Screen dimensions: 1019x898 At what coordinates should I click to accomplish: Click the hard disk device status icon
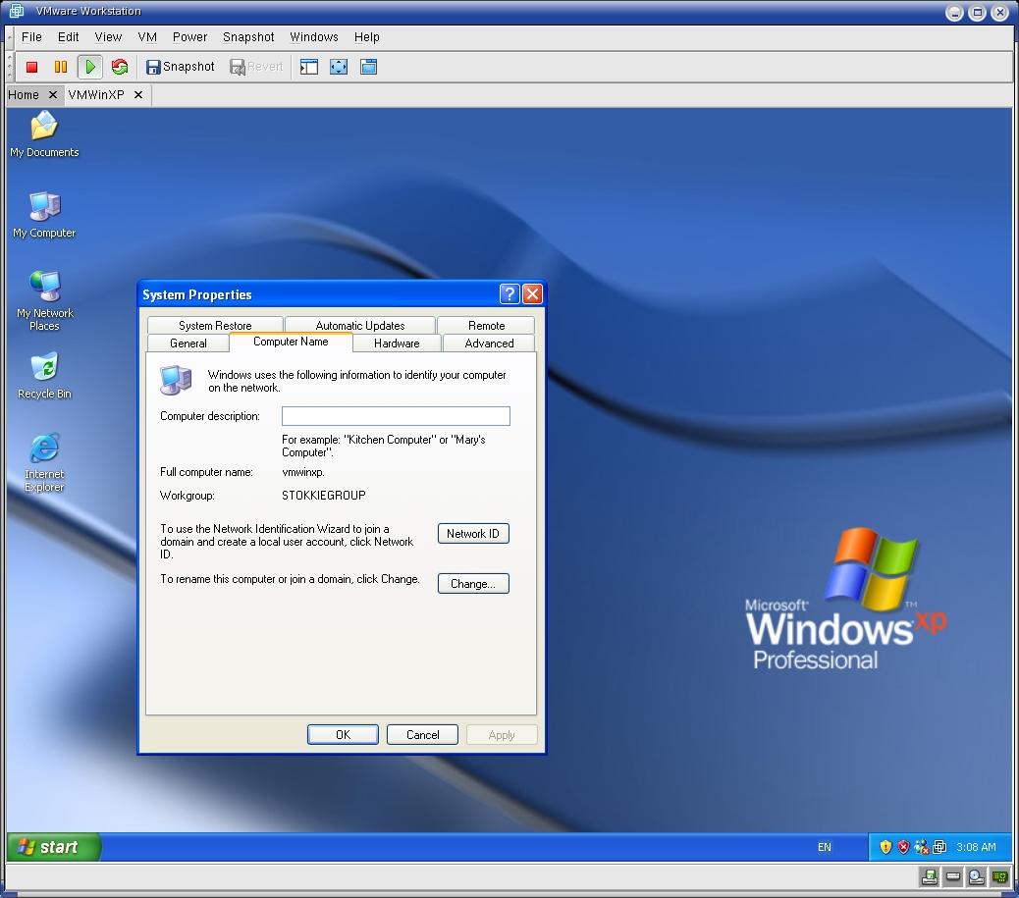tap(952, 877)
